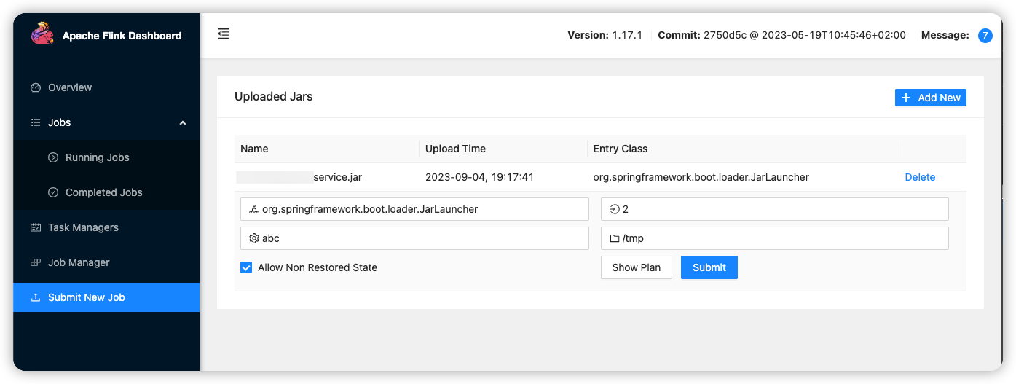Click the Task Managers icon
This screenshot has height=384, width=1016.
pyautogui.click(x=36, y=227)
